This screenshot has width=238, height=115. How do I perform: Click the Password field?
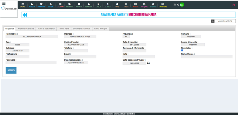click(31, 63)
